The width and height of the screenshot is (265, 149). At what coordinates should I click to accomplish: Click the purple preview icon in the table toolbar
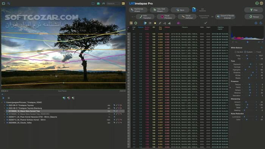coord(178,23)
